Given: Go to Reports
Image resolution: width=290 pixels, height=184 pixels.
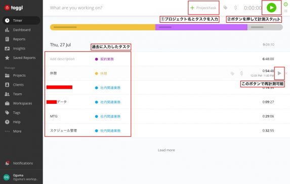Looking at the screenshot, I should pos(19,39).
